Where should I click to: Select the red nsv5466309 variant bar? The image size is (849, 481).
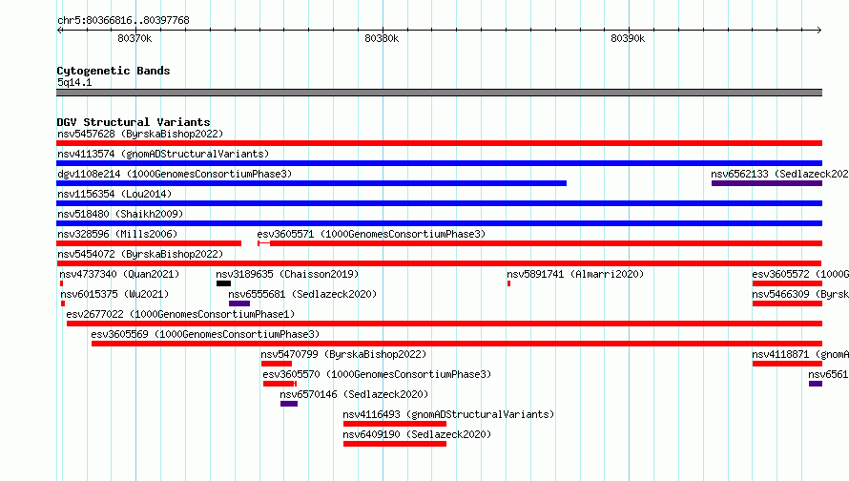click(x=787, y=303)
